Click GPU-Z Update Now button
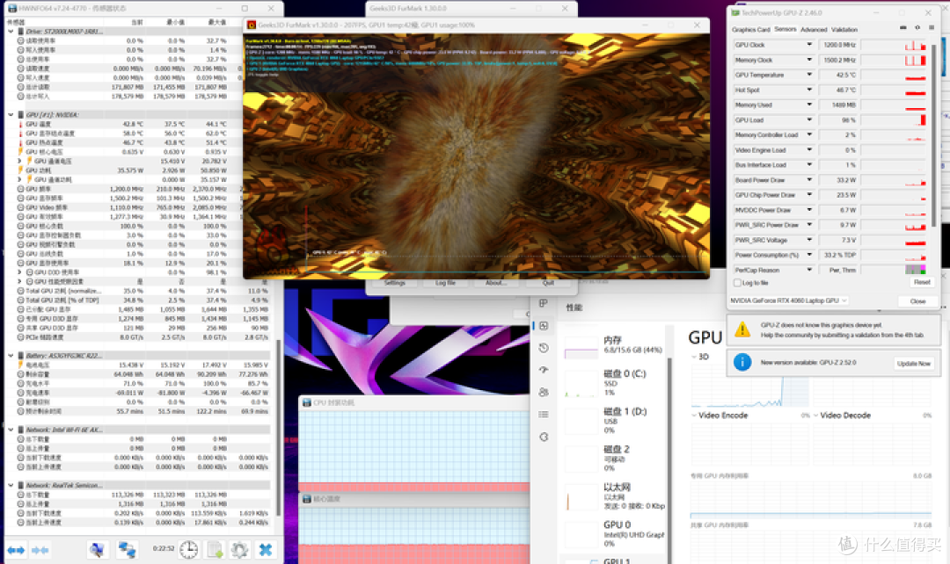 click(914, 364)
